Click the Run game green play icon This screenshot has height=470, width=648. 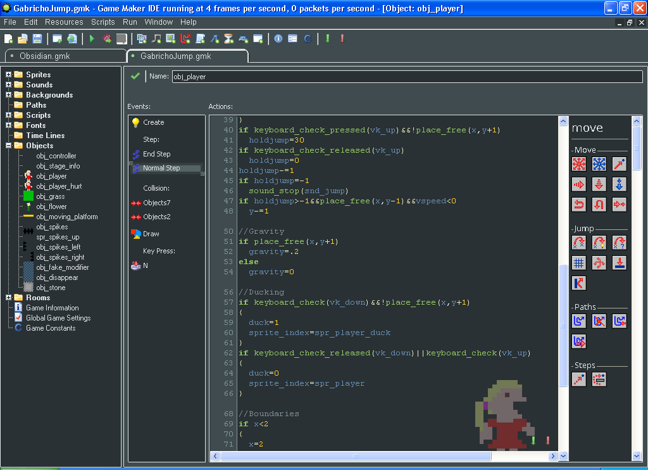pyautogui.click(x=92, y=39)
